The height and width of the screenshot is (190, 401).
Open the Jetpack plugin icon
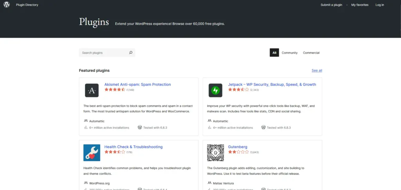[215, 90]
